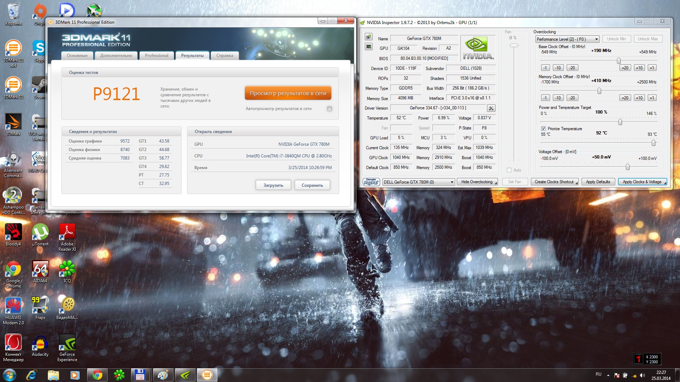Open the Performance Level dropdown
680x382 pixels.
point(567,39)
